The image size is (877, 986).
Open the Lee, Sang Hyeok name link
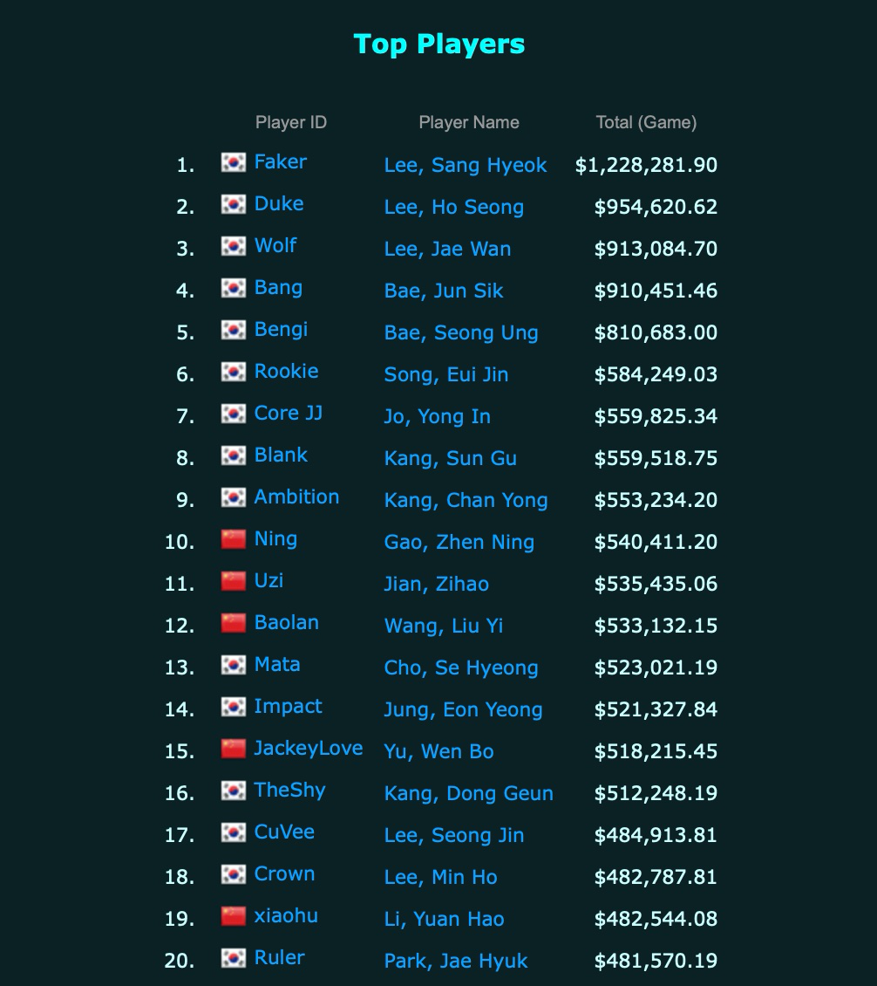pos(465,166)
